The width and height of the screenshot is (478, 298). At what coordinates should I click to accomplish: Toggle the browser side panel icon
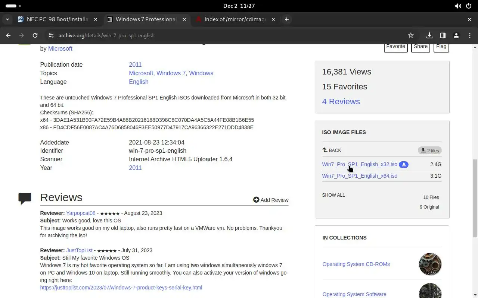coord(443,35)
